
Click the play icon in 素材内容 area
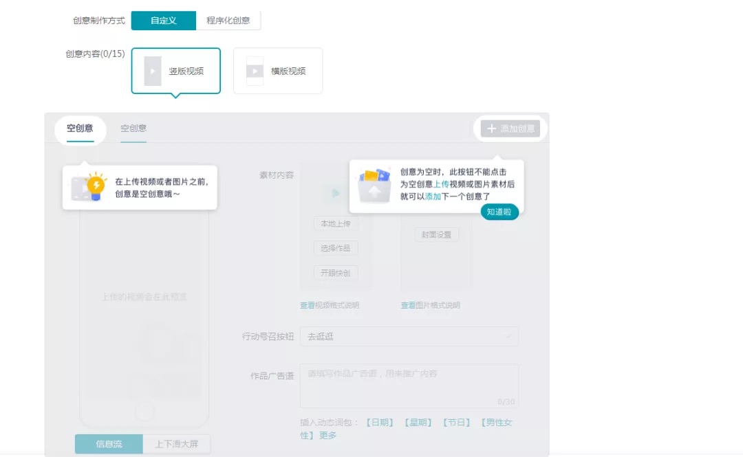click(336, 193)
